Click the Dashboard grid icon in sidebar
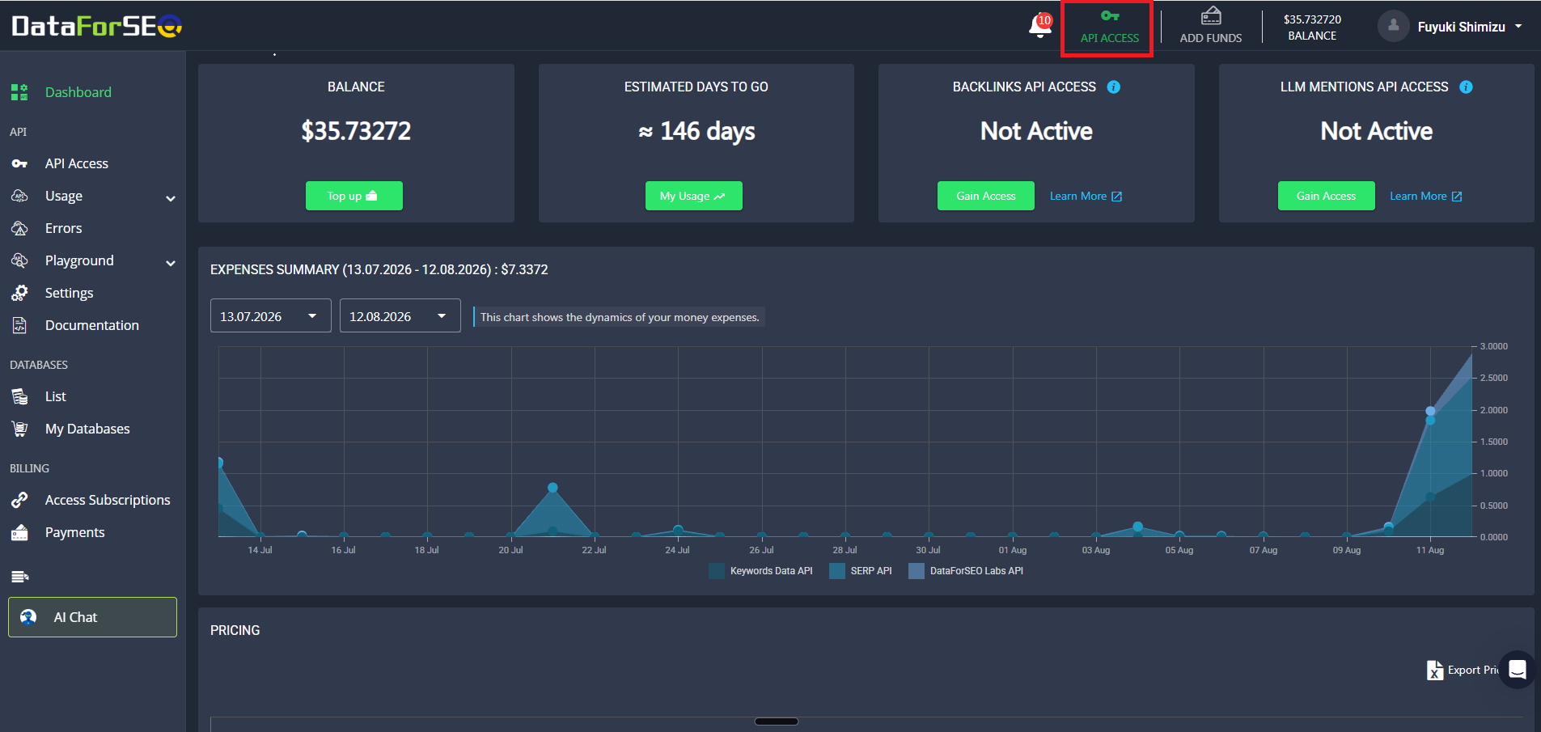1541x732 pixels. pos(19,92)
